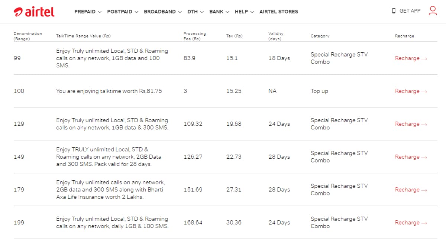This screenshot has width=446, height=239.
Task: Open the AIRTEL STORES menu item
Action: pos(279,12)
